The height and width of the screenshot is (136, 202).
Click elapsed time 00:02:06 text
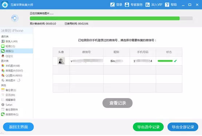[76, 24]
